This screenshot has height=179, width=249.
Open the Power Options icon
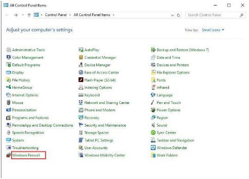click(x=153, y=110)
